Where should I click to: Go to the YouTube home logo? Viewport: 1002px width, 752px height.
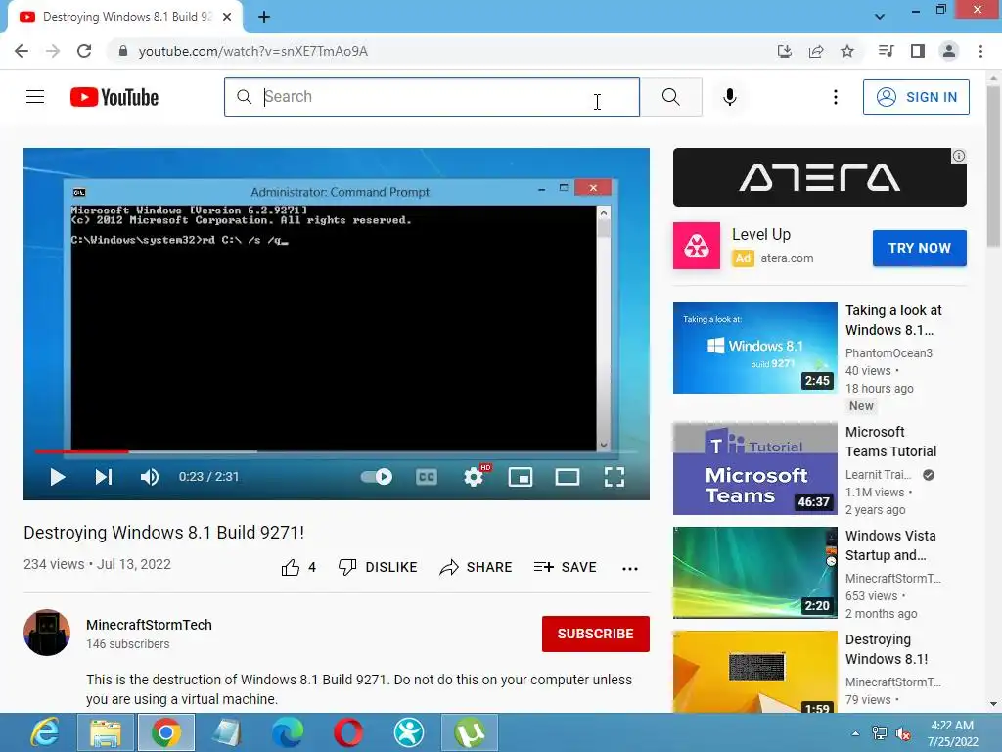tap(114, 97)
